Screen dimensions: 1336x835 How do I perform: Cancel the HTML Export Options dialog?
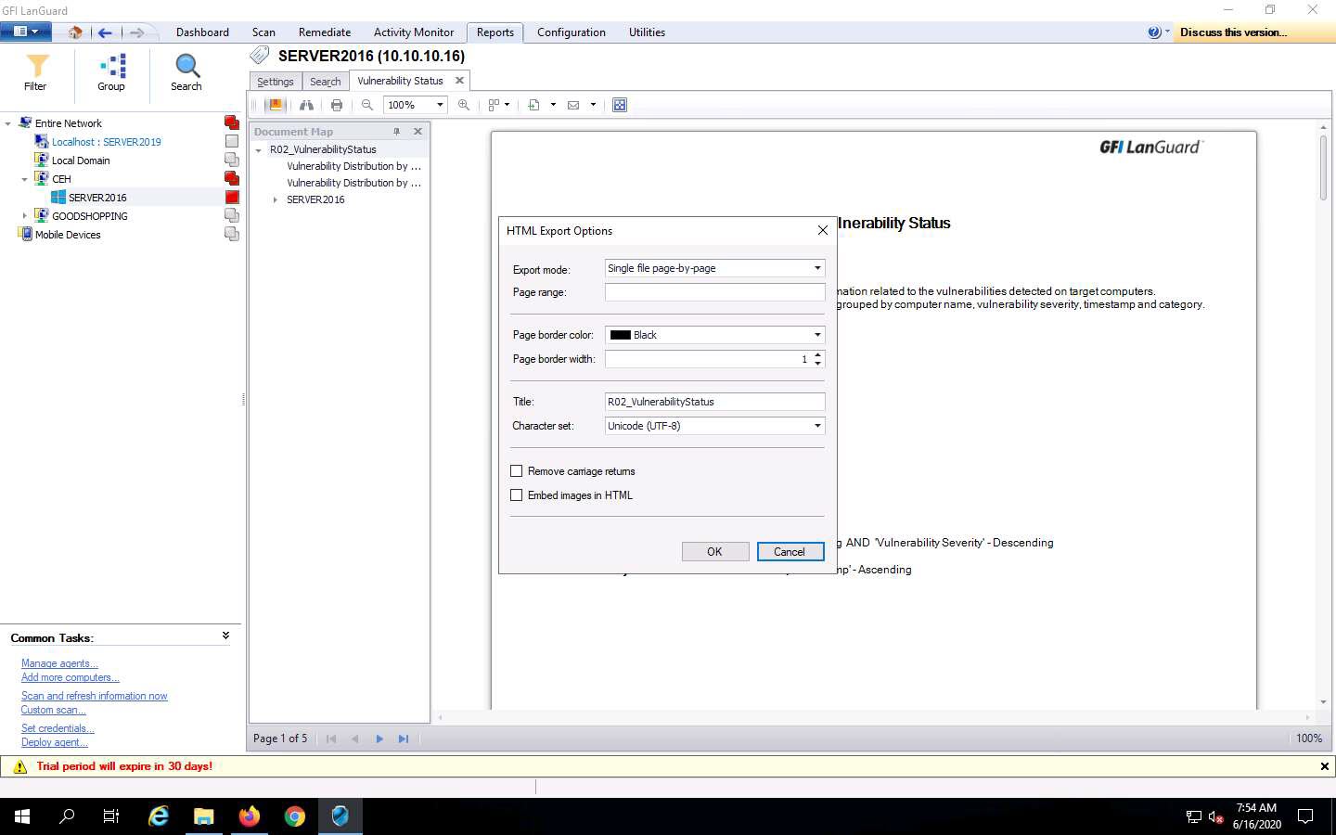[x=790, y=551]
